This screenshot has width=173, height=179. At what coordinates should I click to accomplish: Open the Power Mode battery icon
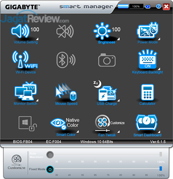[147, 30]
